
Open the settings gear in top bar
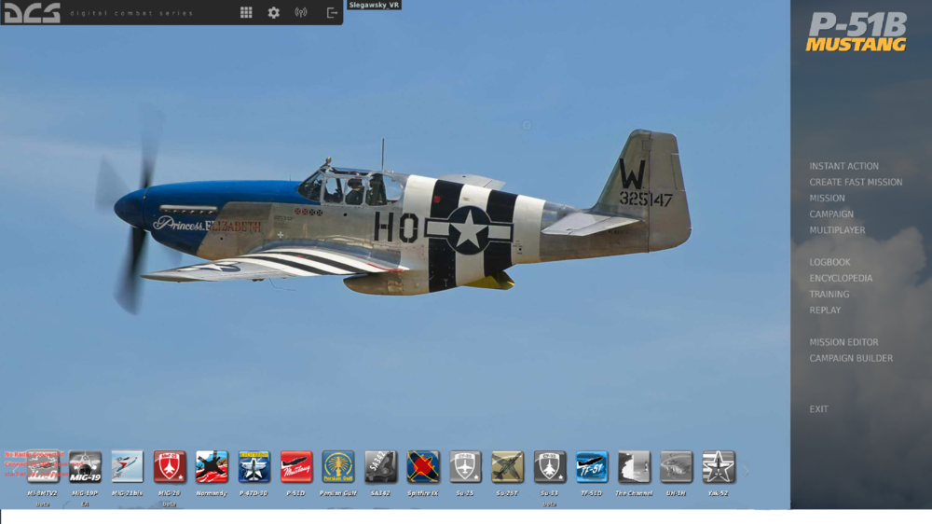tap(273, 12)
